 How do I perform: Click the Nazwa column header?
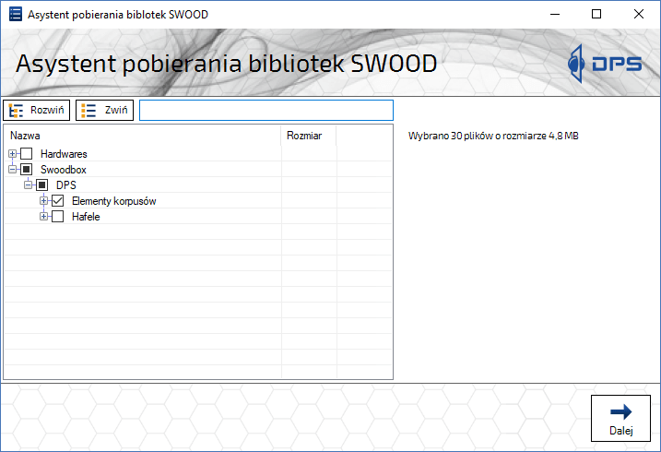click(x=142, y=136)
